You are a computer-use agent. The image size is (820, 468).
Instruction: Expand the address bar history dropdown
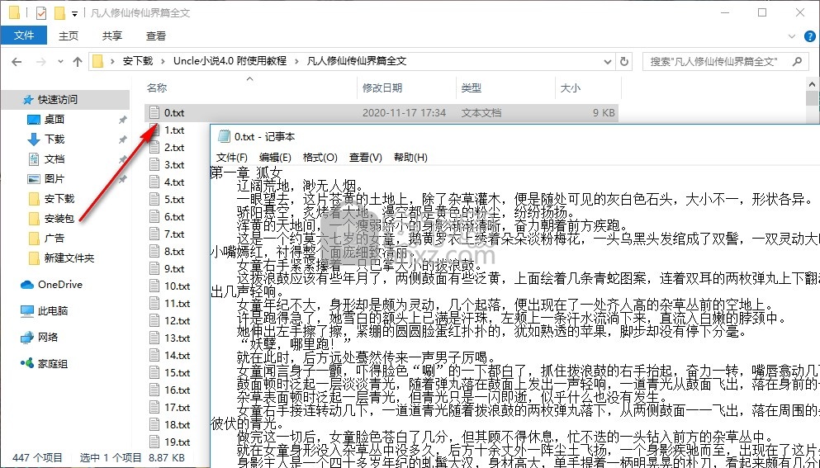point(608,62)
